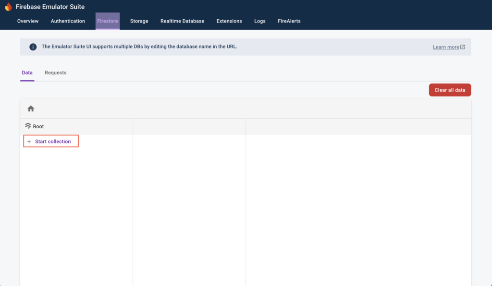The width and height of the screenshot is (492, 286).
Task: Open the Overview tab
Action: pos(28,21)
